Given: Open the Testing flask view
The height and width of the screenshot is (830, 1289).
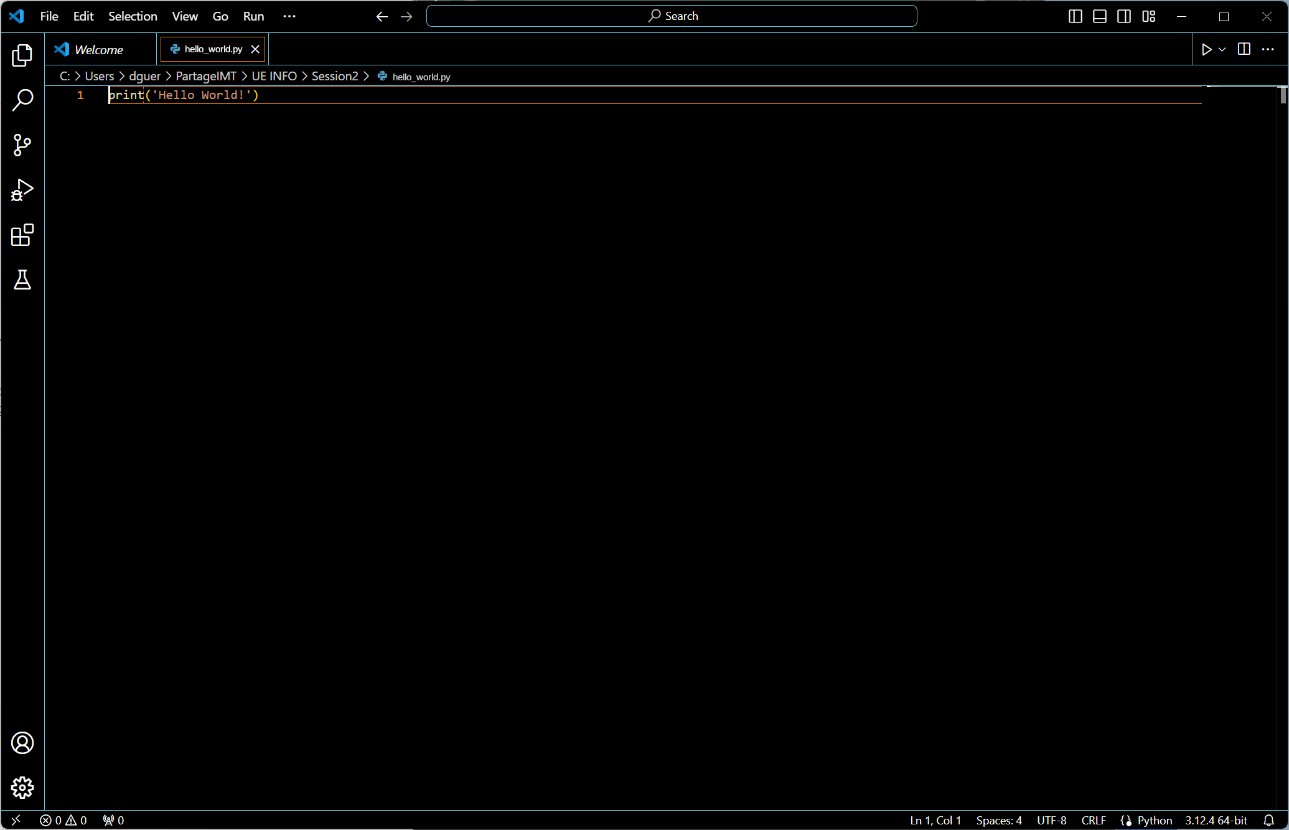Looking at the screenshot, I should (x=22, y=280).
